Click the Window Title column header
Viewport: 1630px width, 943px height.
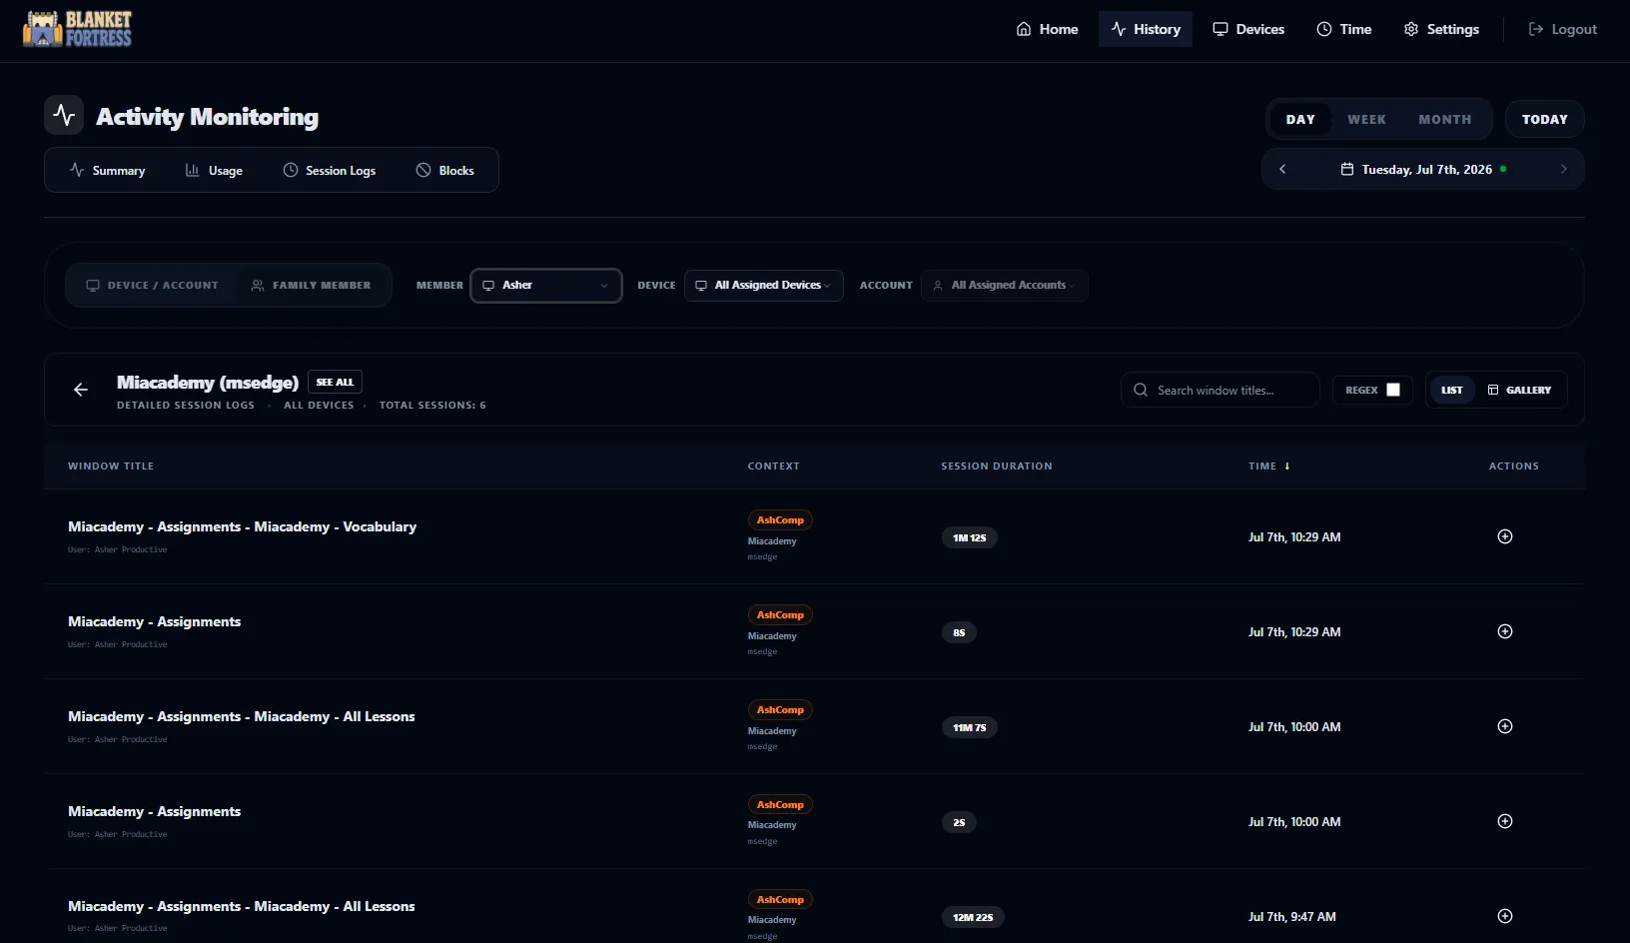pos(111,467)
